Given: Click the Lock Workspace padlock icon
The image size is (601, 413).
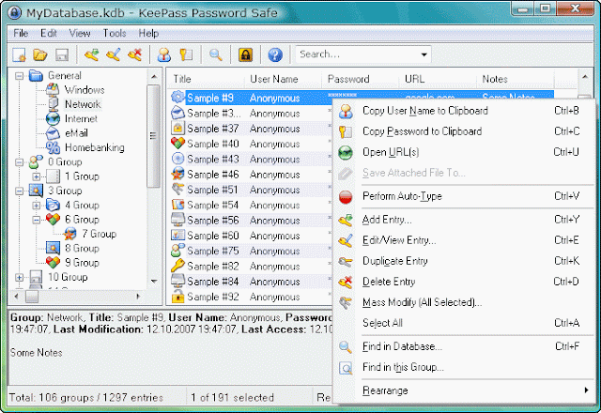Looking at the screenshot, I should pos(245,54).
